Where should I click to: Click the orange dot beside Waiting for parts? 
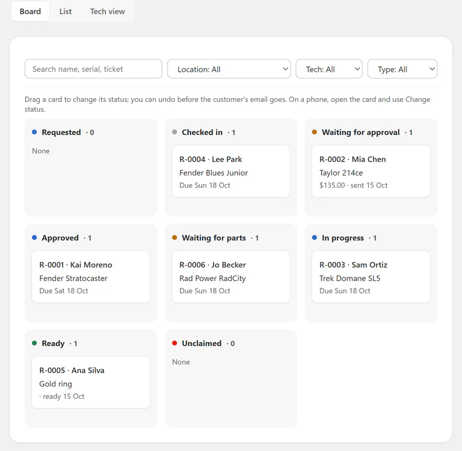[174, 237]
